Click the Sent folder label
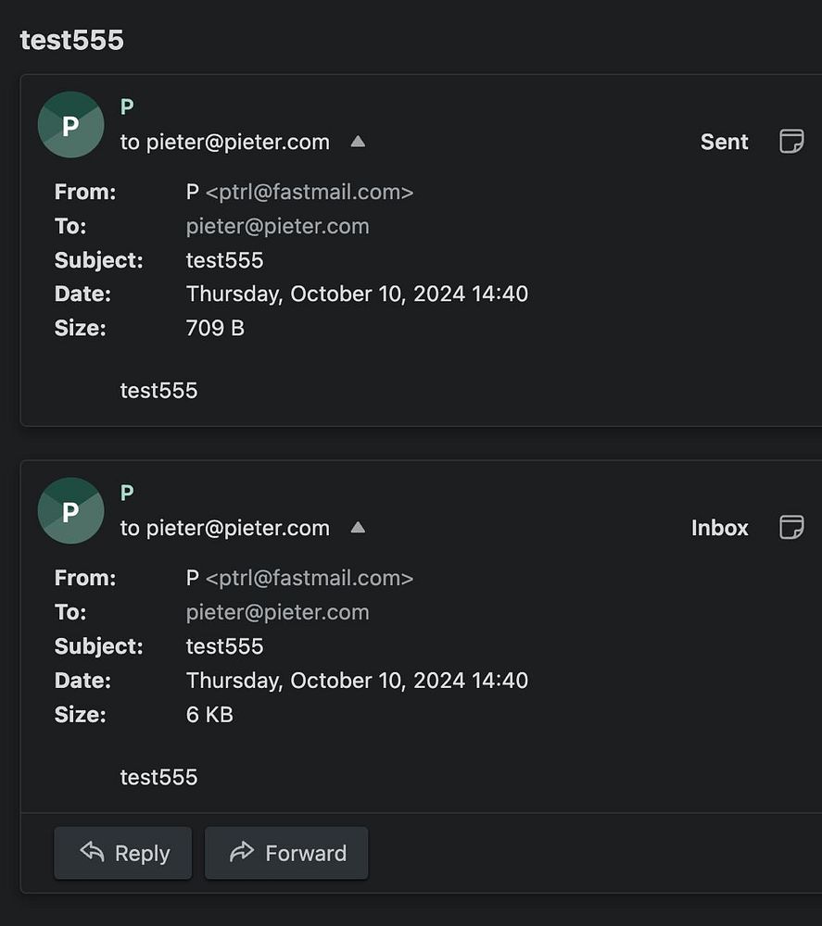The height and width of the screenshot is (926, 822). pyautogui.click(x=724, y=142)
